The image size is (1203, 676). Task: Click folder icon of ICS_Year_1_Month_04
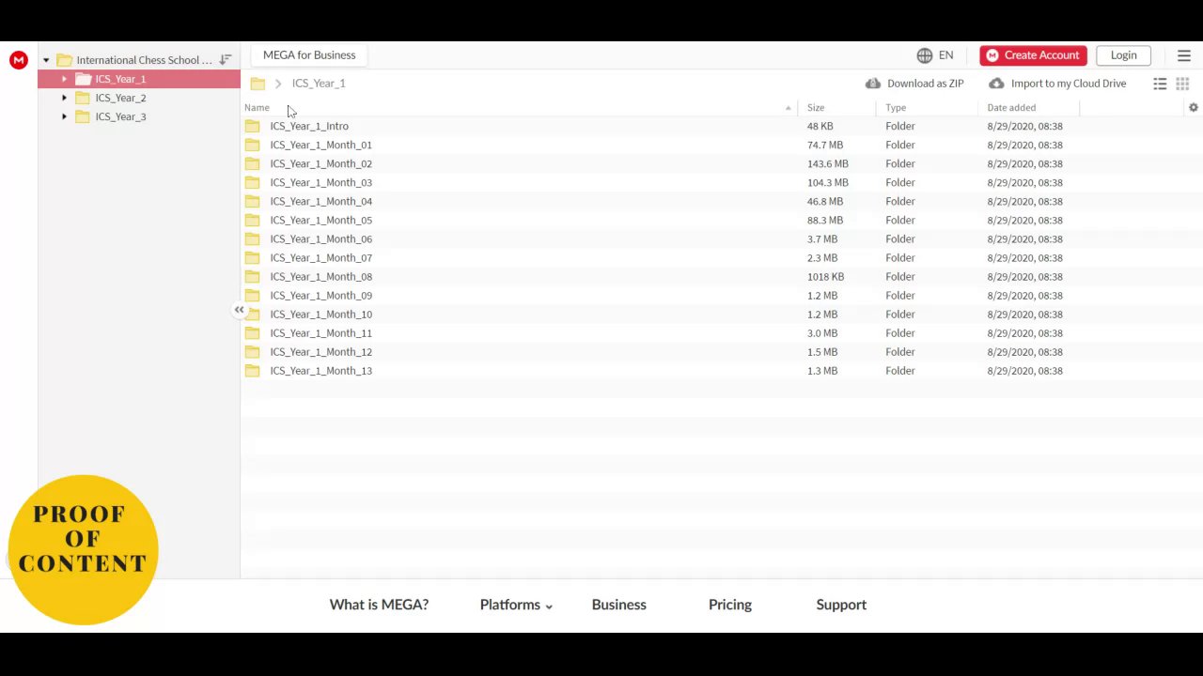coord(252,201)
